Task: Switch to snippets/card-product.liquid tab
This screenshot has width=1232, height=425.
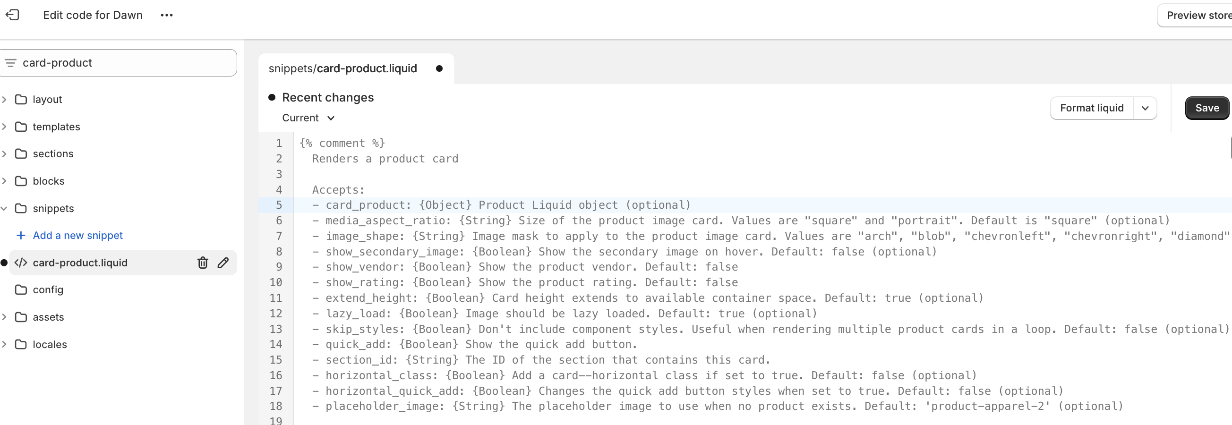Action: point(342,68)
